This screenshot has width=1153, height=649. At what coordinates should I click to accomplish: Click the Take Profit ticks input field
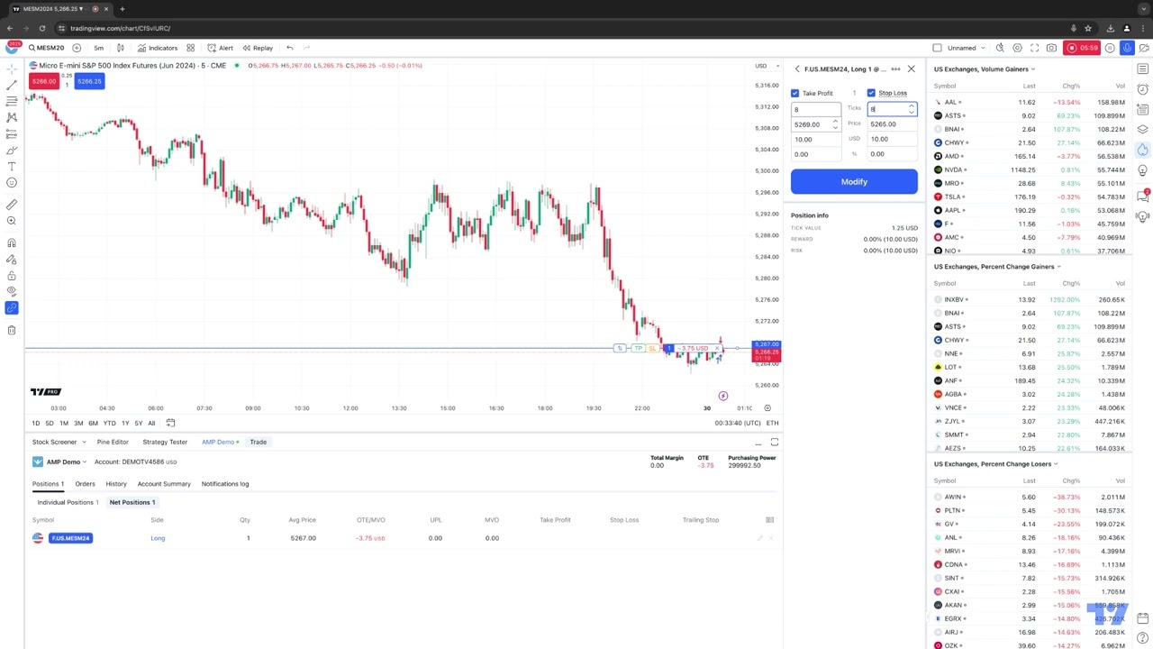816,109
